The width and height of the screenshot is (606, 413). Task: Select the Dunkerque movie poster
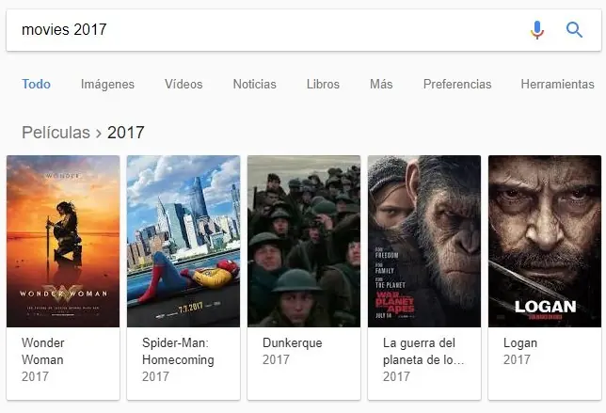pyautogui.click(x=304, y=241)
